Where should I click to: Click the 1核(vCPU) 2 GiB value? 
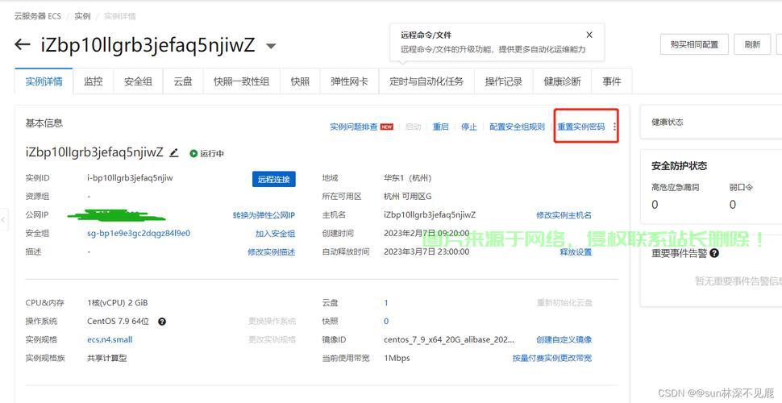click(x=117, y=303)
